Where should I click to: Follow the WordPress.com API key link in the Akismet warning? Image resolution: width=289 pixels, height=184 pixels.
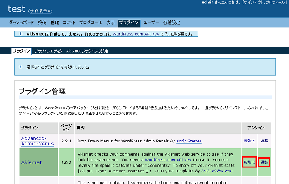136,34
